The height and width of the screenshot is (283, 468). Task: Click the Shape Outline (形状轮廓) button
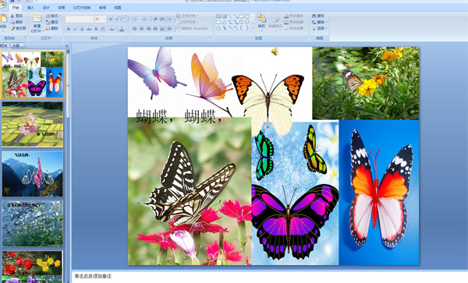click(x=295, y=22)
